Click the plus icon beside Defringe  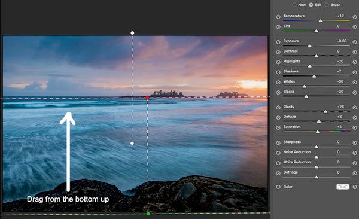pyautogui.click(x=355, y=173)
